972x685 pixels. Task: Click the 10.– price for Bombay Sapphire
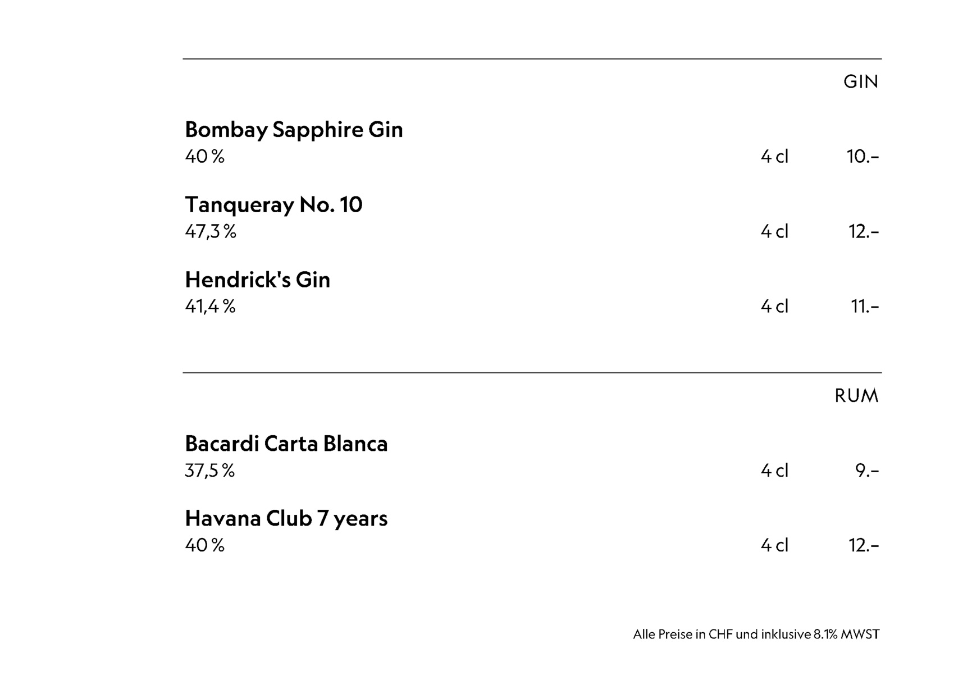[863, 156]
